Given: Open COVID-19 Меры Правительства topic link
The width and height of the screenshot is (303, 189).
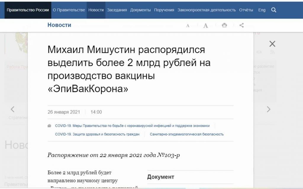Looking at the screenshot, I should coord(132,126).
